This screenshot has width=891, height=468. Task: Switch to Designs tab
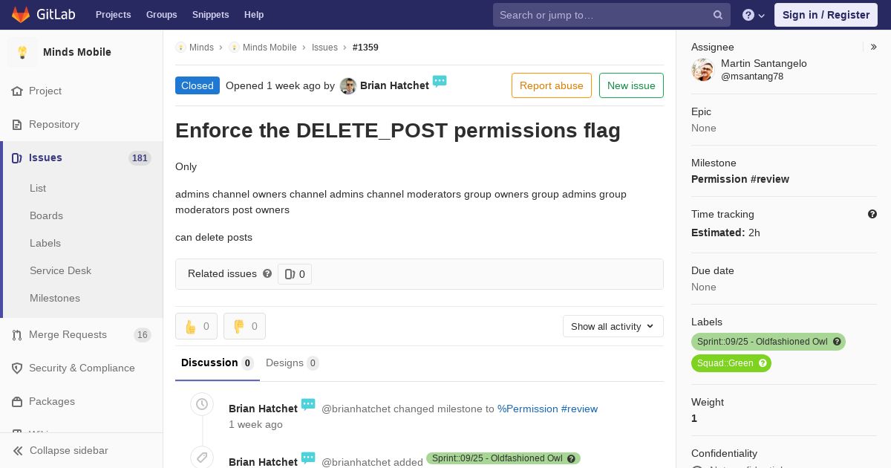(293, 363)
